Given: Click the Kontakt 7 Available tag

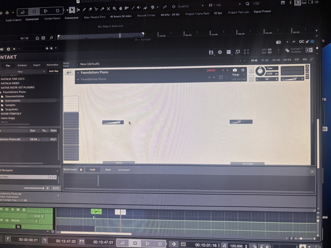Looking at the screenshot, I should [293, 50].
